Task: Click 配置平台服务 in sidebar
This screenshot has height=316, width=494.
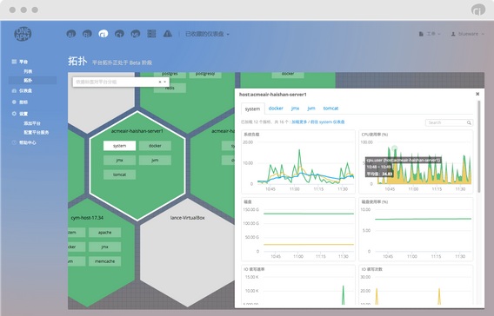Action: pyautogui.click(x=36, y=132)
